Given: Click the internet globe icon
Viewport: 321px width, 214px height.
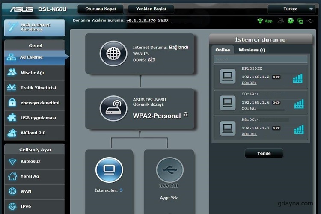Looking at the screenshot, I should click(x=113, y=53).
